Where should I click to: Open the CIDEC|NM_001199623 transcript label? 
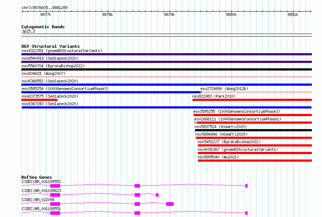41,191
